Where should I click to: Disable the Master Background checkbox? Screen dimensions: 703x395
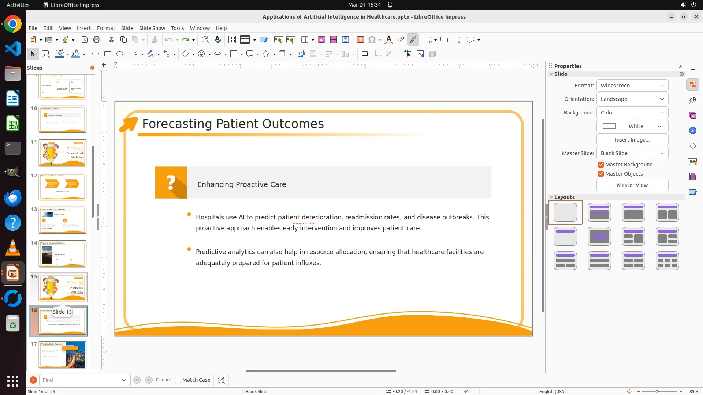601,165
